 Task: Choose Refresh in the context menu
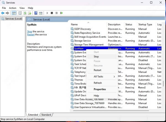click(102, 83)
